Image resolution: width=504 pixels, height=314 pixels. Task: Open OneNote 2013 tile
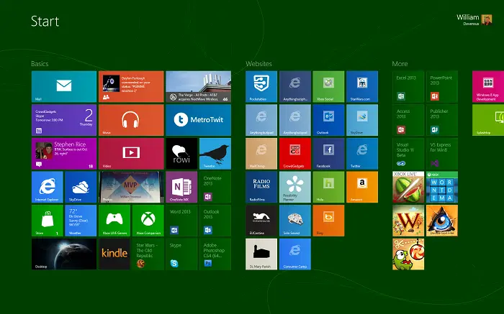point(215,187)
